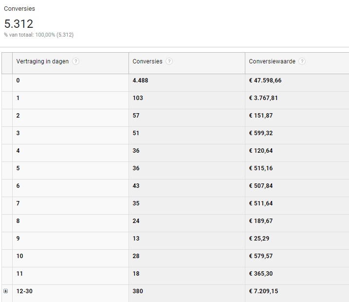Viewport: 349px width, 302px height.
Task: Click the 12-30 delay range label
Action: (x=24, y=291)
